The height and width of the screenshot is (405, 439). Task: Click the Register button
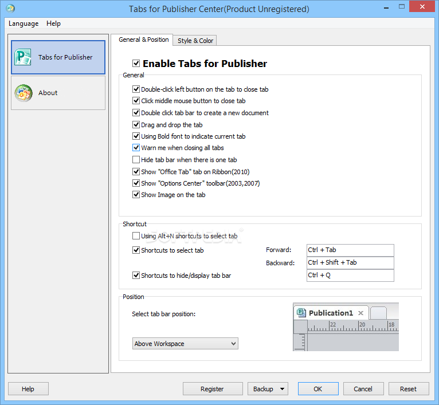[x=213, y=389]
